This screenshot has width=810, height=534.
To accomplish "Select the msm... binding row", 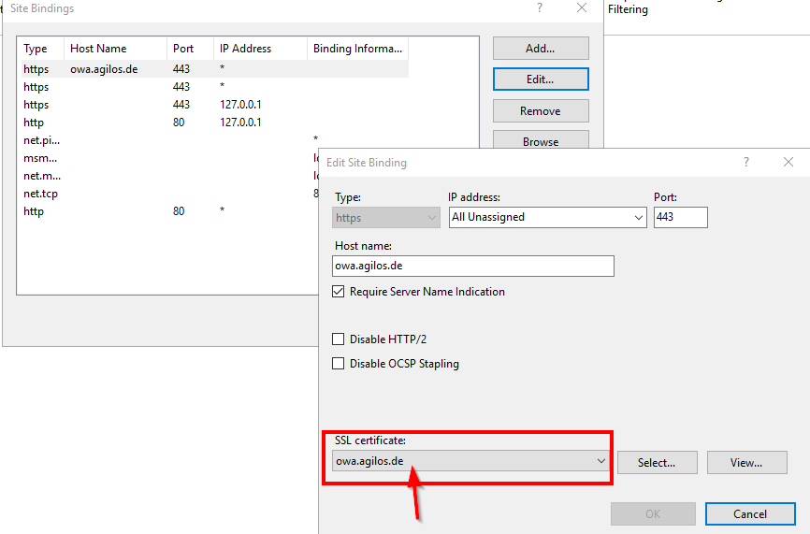I will click(167, 158).
